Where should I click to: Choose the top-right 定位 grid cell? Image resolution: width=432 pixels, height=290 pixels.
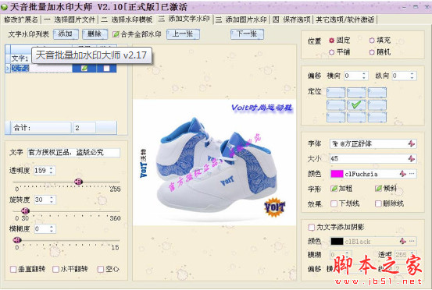click(x=377, y=93)
